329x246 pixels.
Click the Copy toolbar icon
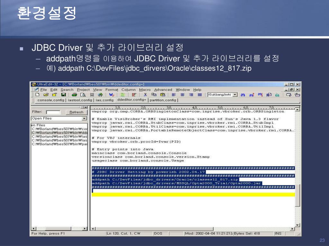click(x=154, y=95)
